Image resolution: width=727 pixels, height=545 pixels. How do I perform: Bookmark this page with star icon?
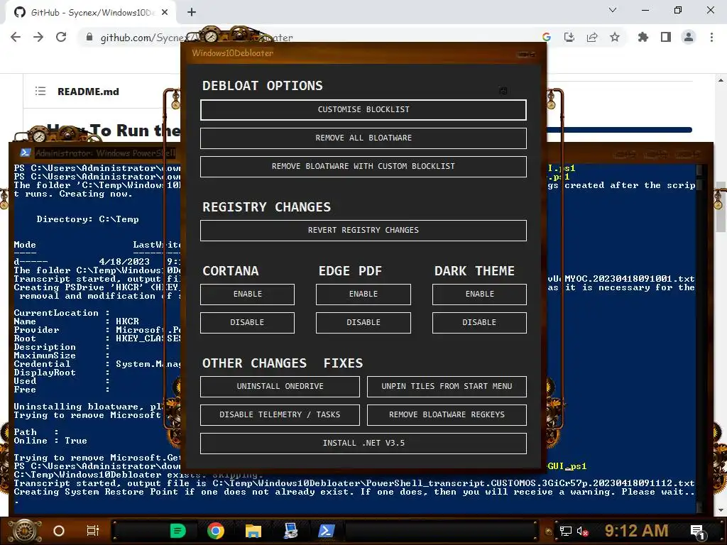pos(615,37)
